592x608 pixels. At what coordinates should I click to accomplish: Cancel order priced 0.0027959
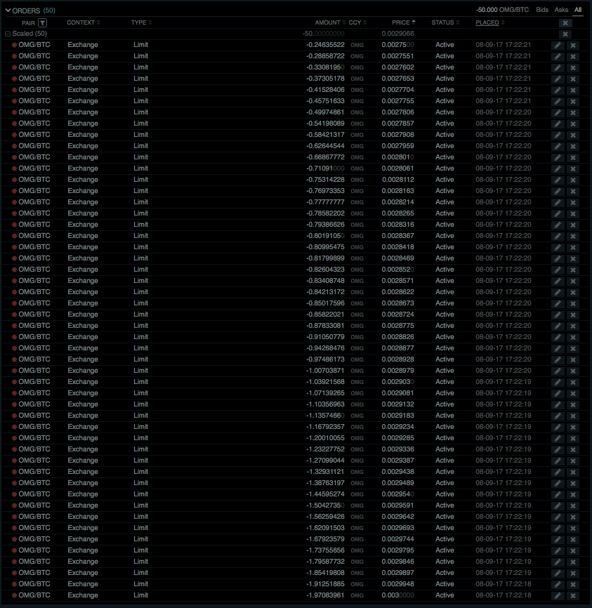pyautogui.click(x=572, y=147)
